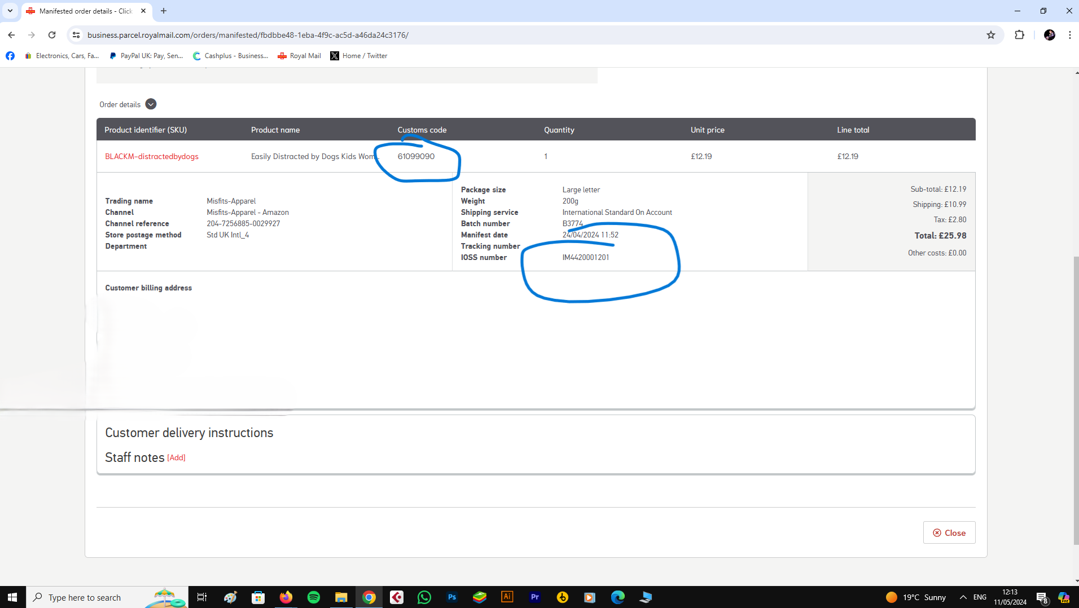Open Microsoft Edge from taskbar
This screenshot has height=608, width=1079.
(x=618, y=597)
